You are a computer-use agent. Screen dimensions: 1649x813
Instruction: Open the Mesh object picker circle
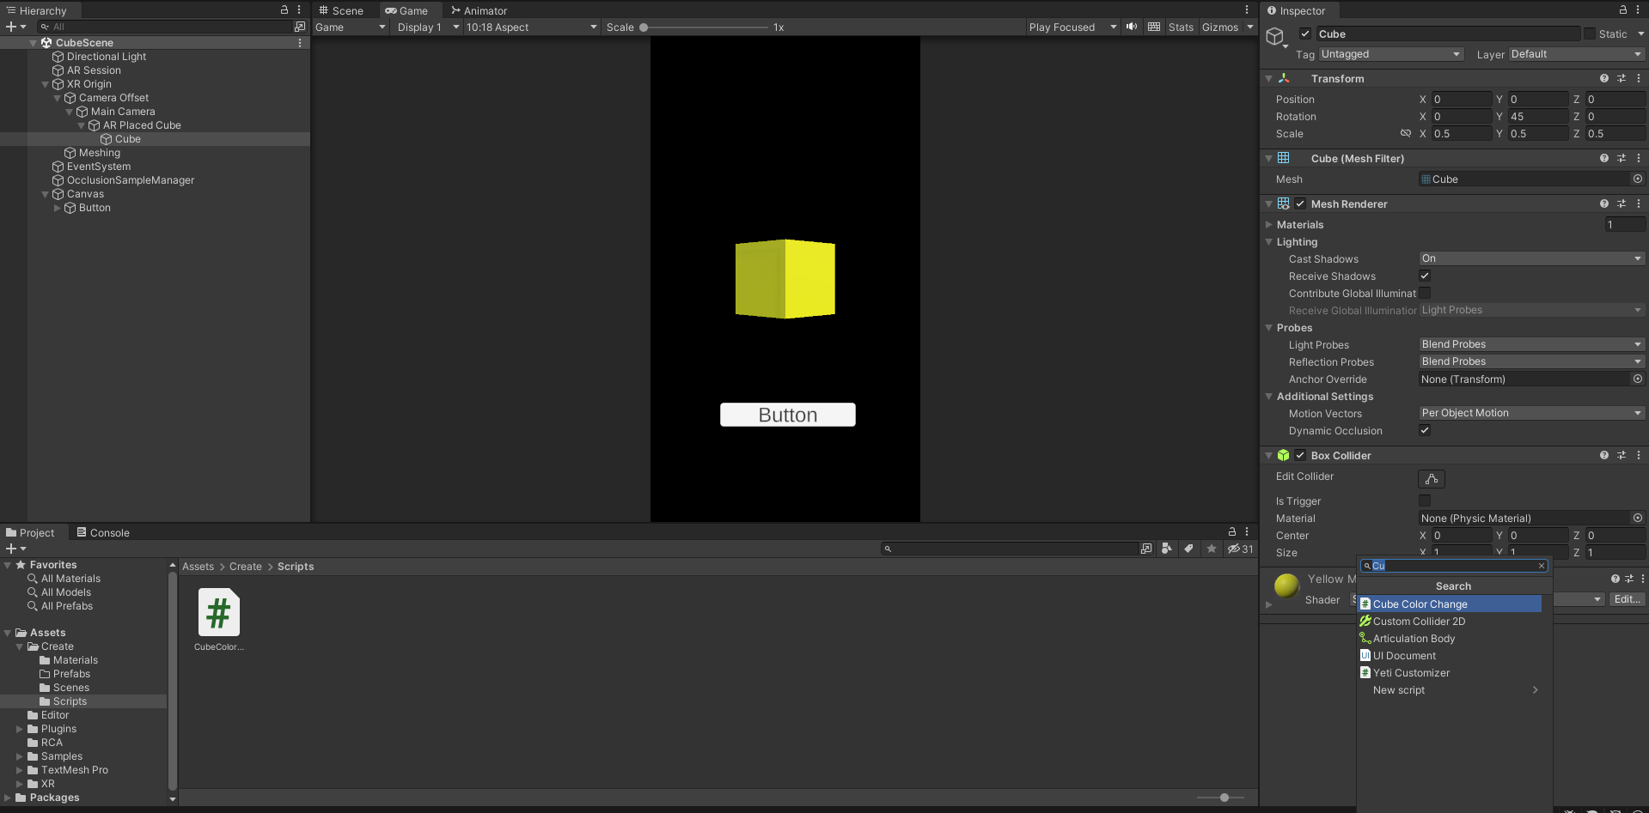click(1638, 179)
